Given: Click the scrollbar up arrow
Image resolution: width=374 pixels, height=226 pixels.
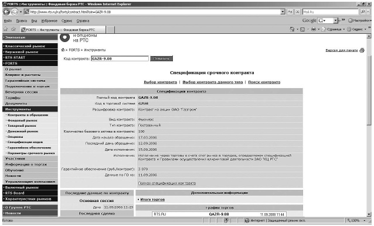Looking at the screenshot, I should pos(369,36).
